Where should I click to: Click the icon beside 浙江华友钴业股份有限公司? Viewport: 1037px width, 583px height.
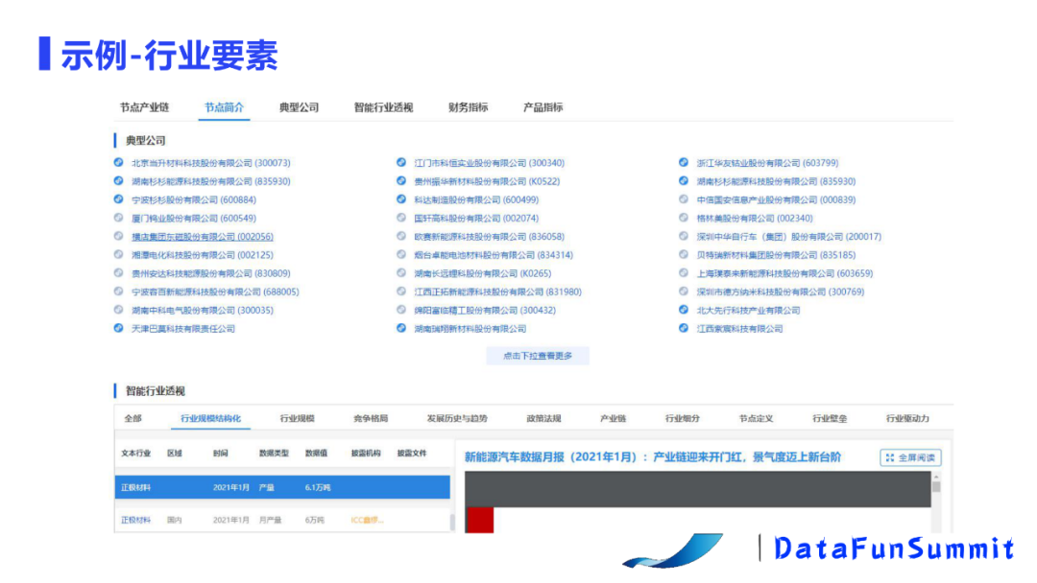pos(684,162)
